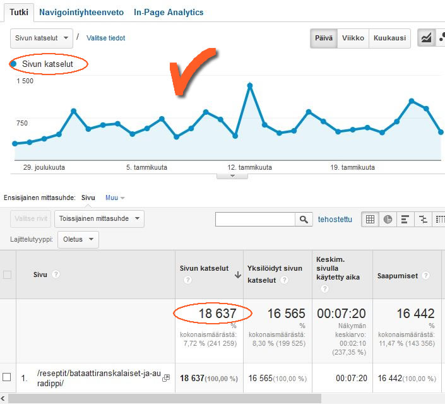The width and height of the screenshot is (445, 407).
Task: Click the Valitse tiedot link
Action: coord(105,38)
